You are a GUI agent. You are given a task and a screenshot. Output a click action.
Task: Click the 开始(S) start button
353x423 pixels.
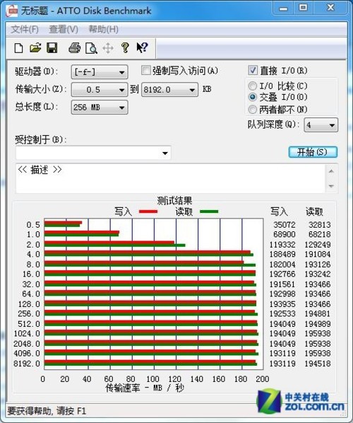click(x=313, y=152)
